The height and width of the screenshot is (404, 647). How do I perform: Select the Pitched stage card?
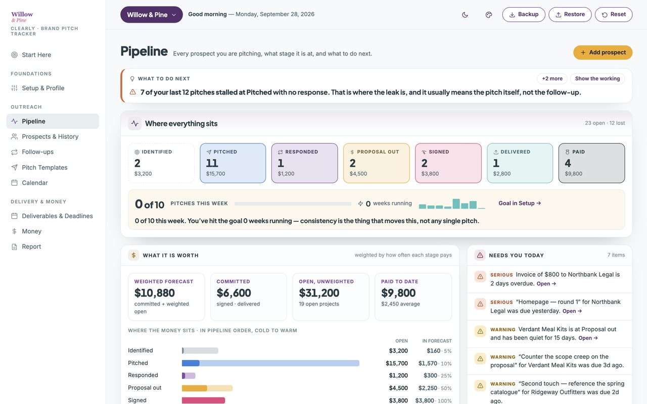pos(233,163)
